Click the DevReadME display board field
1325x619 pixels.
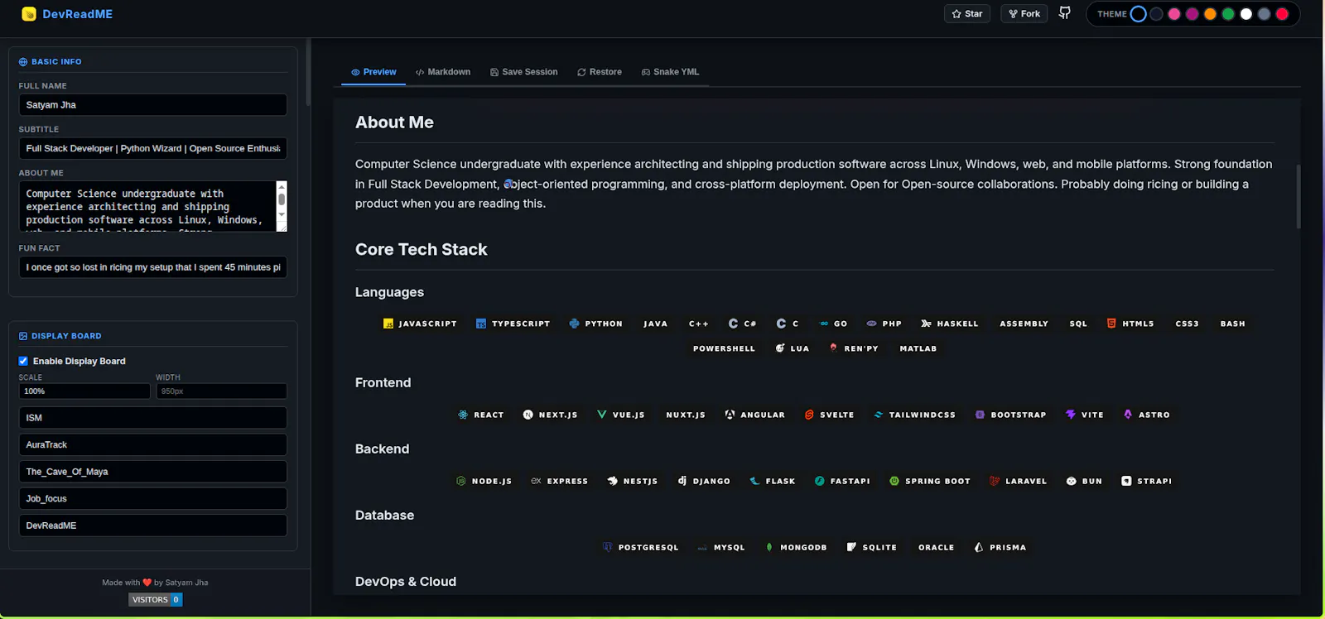pyautogui.click(x=153, y=525)
